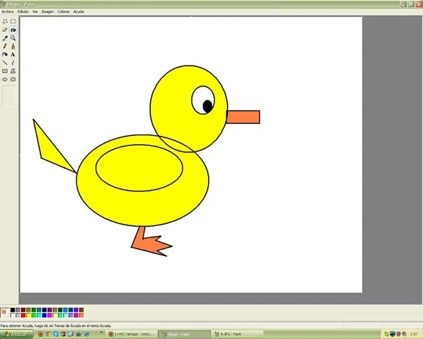Pick the cyan palette swatch
The height and width of the screenshot is (339, 423).
click(39, 315)
